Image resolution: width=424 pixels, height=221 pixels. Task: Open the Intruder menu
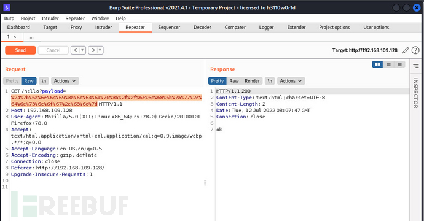[50, 18]
